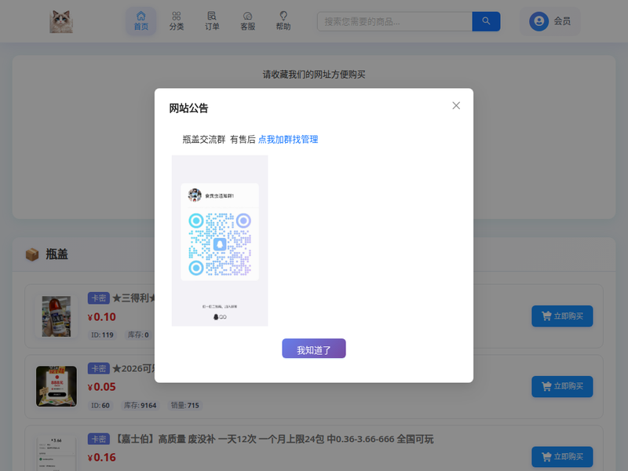Click the ¥0.05 price text
The width and height of the screenshot is (628, 471).
point(102,387)
